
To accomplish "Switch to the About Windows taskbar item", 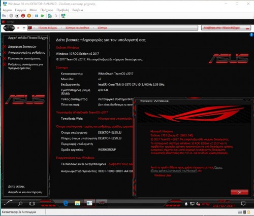I will click(102, 203).
